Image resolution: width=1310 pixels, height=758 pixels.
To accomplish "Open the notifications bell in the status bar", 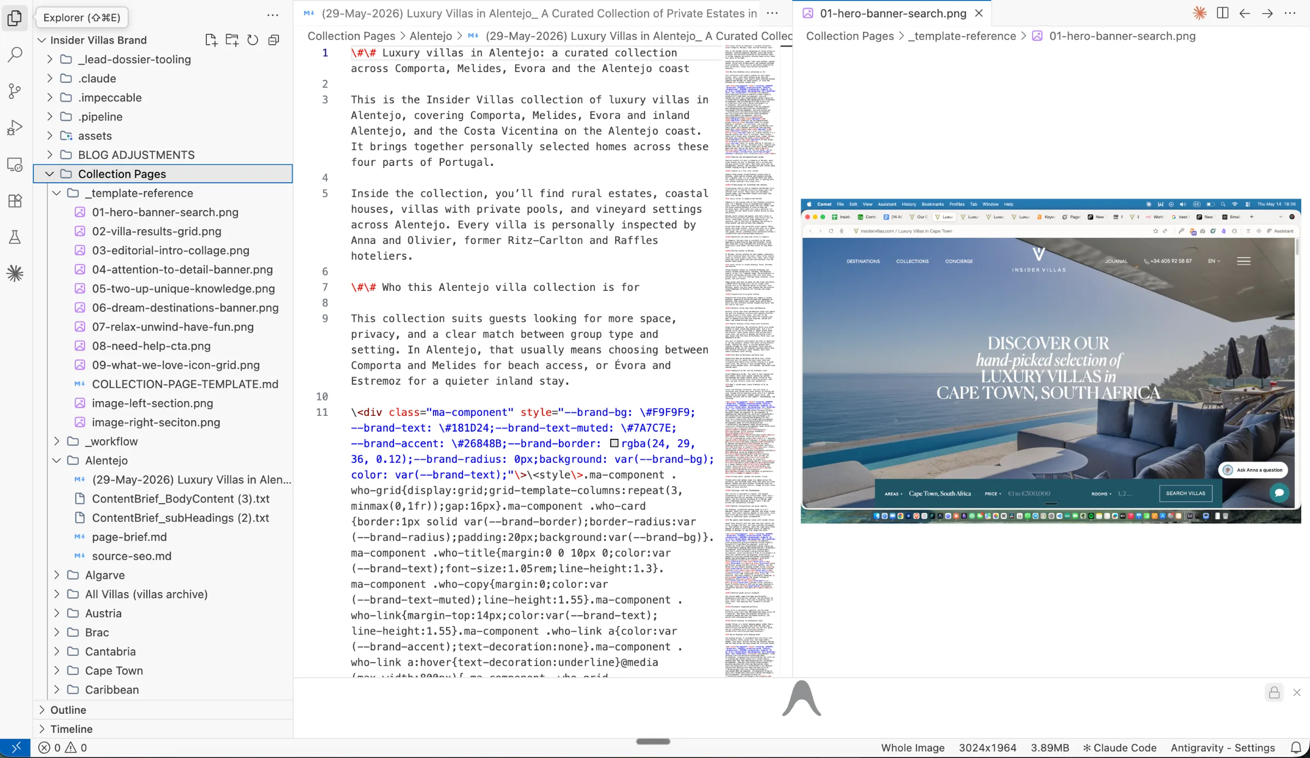I will pos(1296,748).
